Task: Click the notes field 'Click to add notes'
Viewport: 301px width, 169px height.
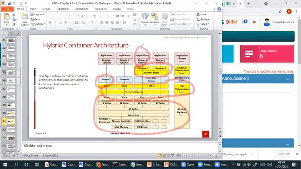Action: [120, 147]
